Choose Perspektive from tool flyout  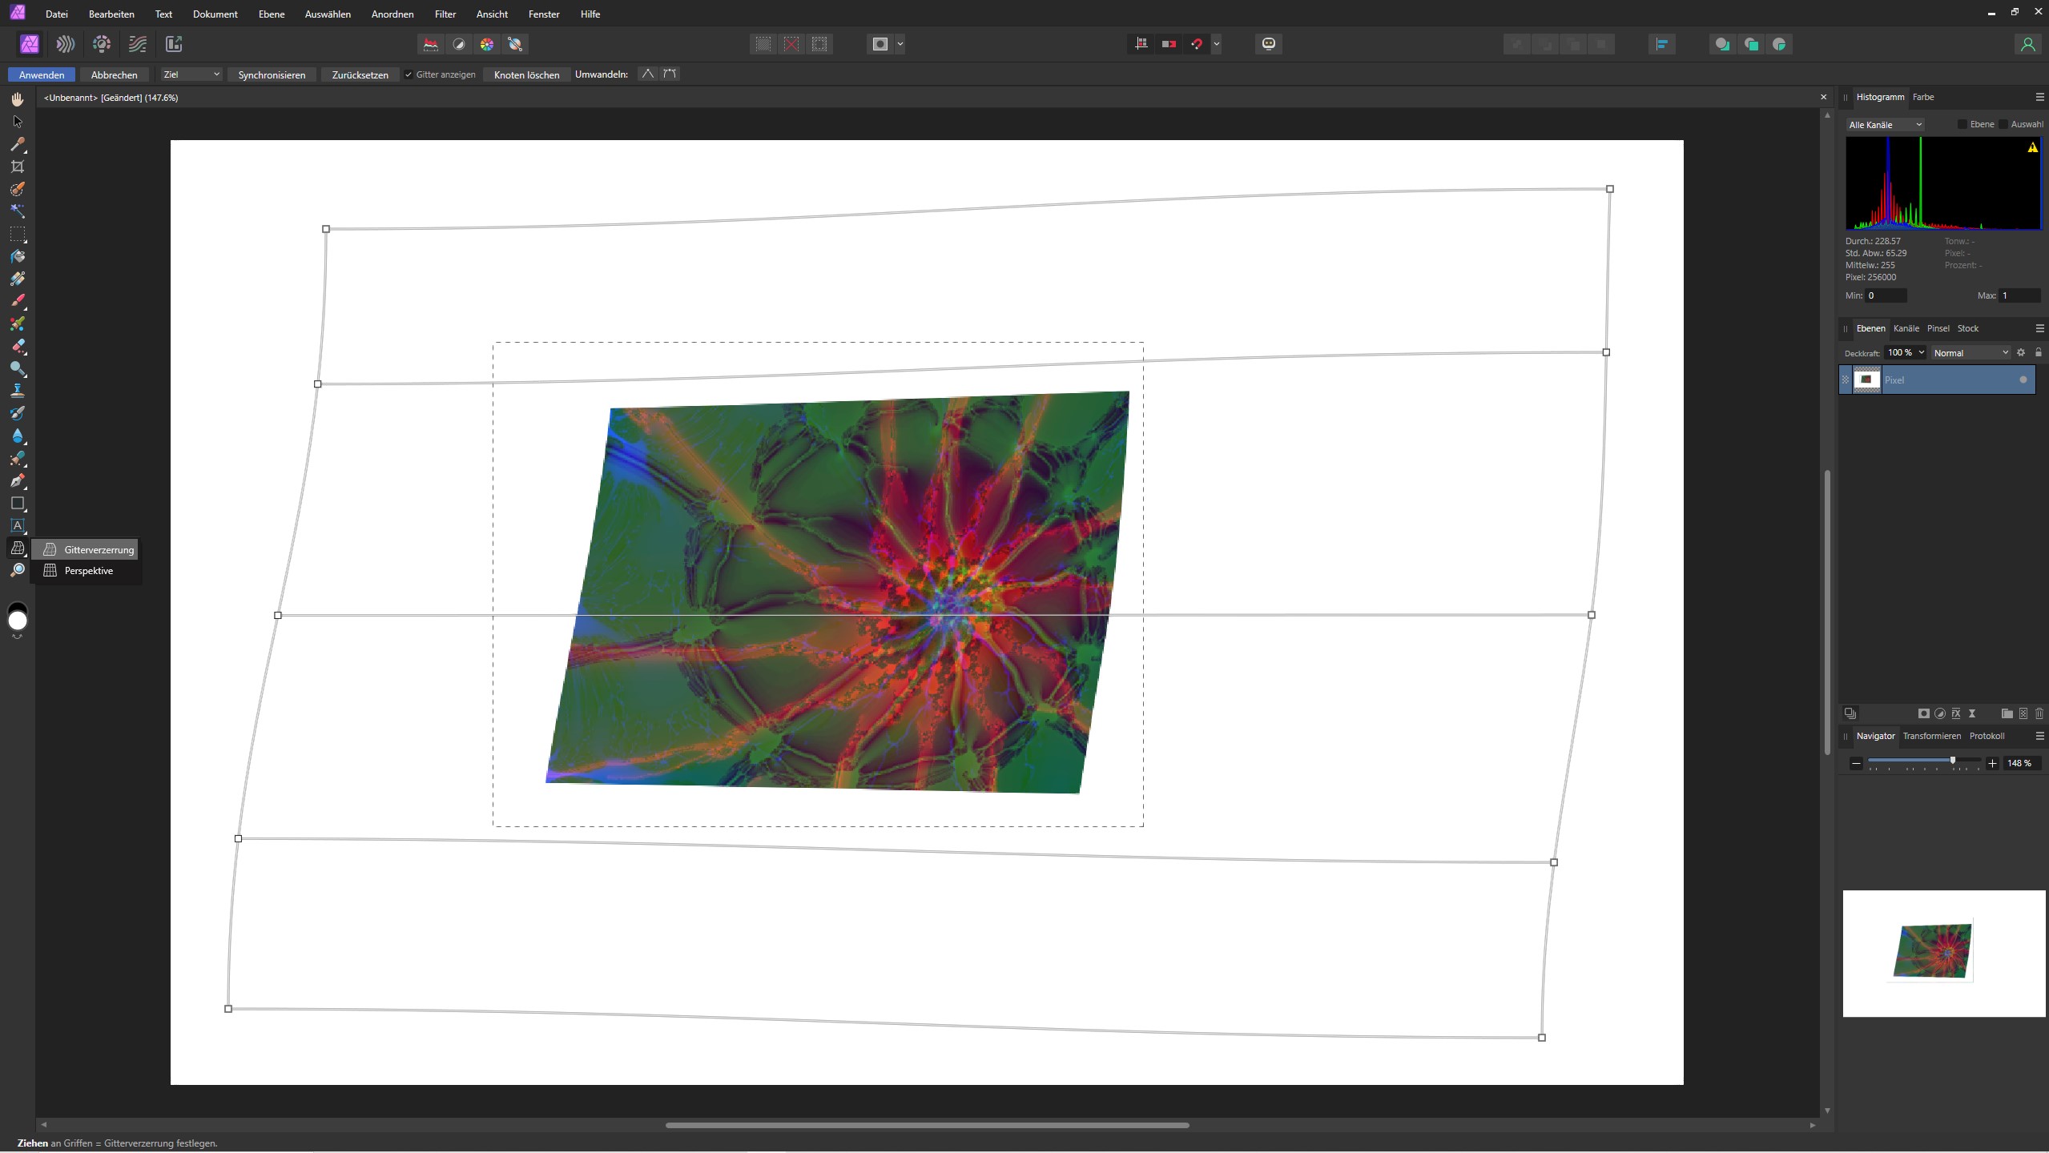coord(88,571)
